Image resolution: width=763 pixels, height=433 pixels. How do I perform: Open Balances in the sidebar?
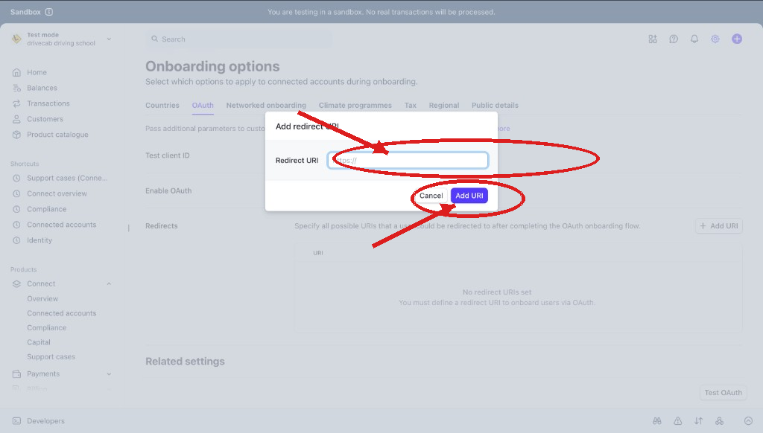(x=42, y=88)
